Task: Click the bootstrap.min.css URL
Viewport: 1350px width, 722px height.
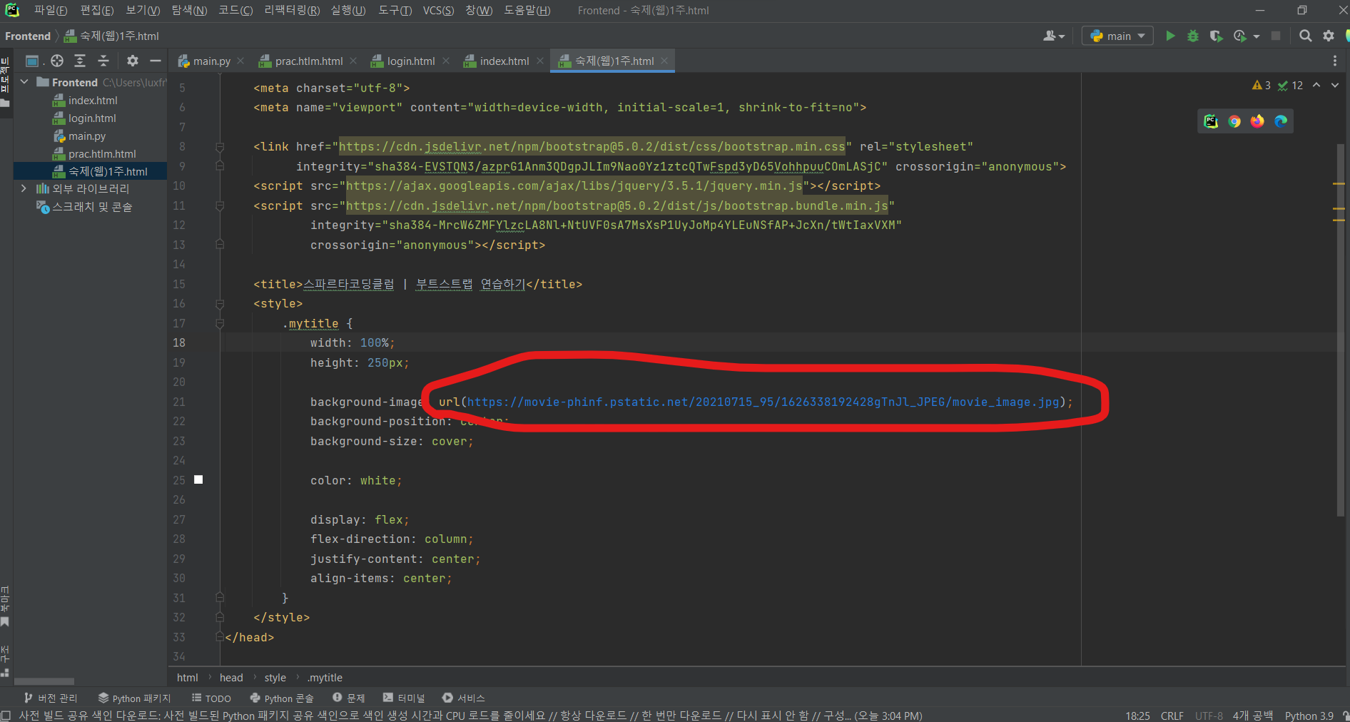Action: 592,147
